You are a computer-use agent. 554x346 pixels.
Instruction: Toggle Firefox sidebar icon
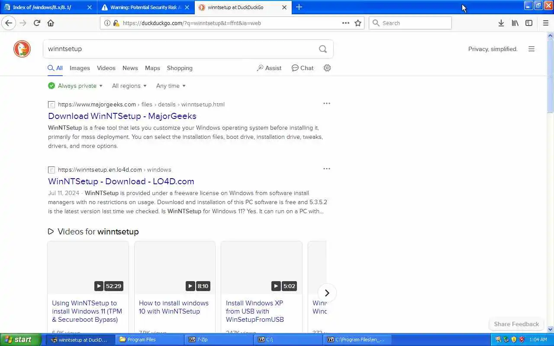point(529,23)
